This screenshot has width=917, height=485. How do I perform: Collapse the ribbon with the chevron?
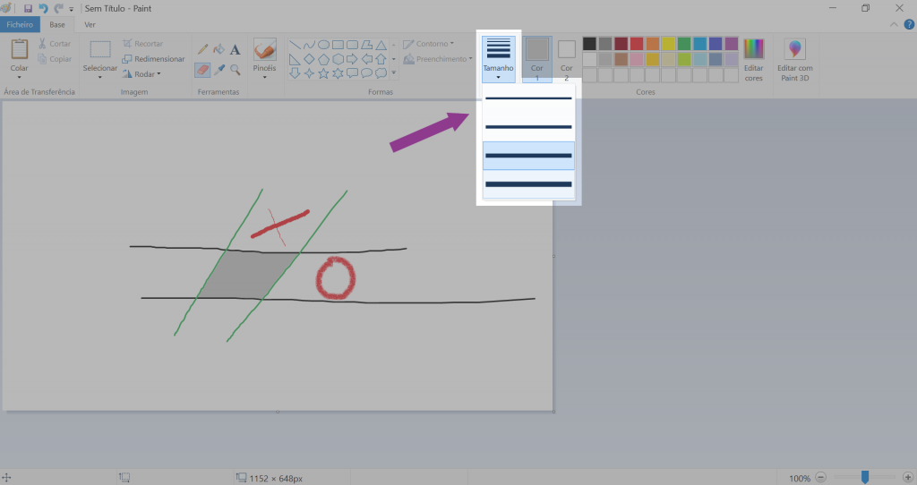click(x=894, y=24)
